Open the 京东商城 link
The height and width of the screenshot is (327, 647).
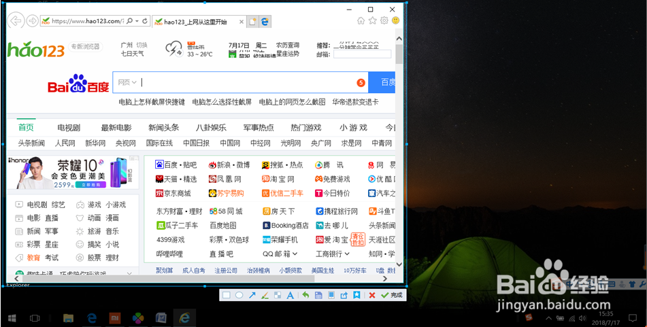click(x=173, y=193)
